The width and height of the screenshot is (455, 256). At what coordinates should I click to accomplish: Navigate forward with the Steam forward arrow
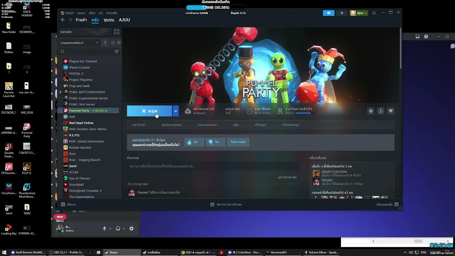tap(70, 20)
